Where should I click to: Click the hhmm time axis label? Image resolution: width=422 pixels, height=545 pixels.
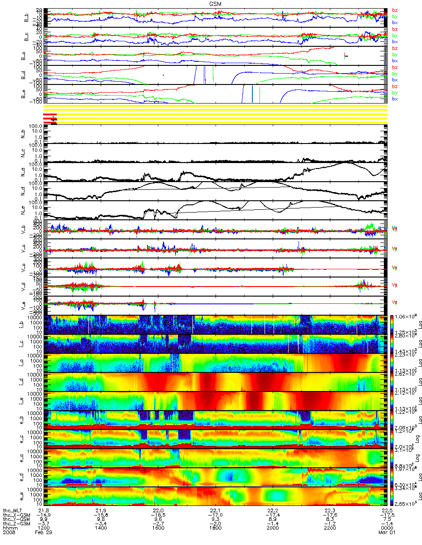pyautogui.click(x=10, y=529)
